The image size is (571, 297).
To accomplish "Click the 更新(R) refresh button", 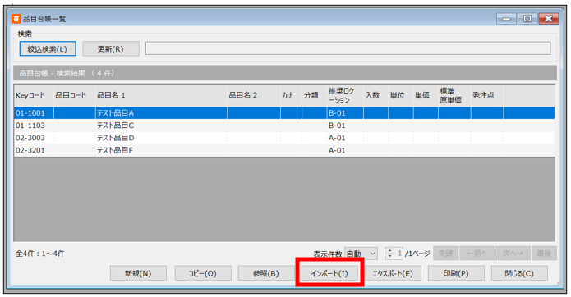I will click(x=111, y=48).
